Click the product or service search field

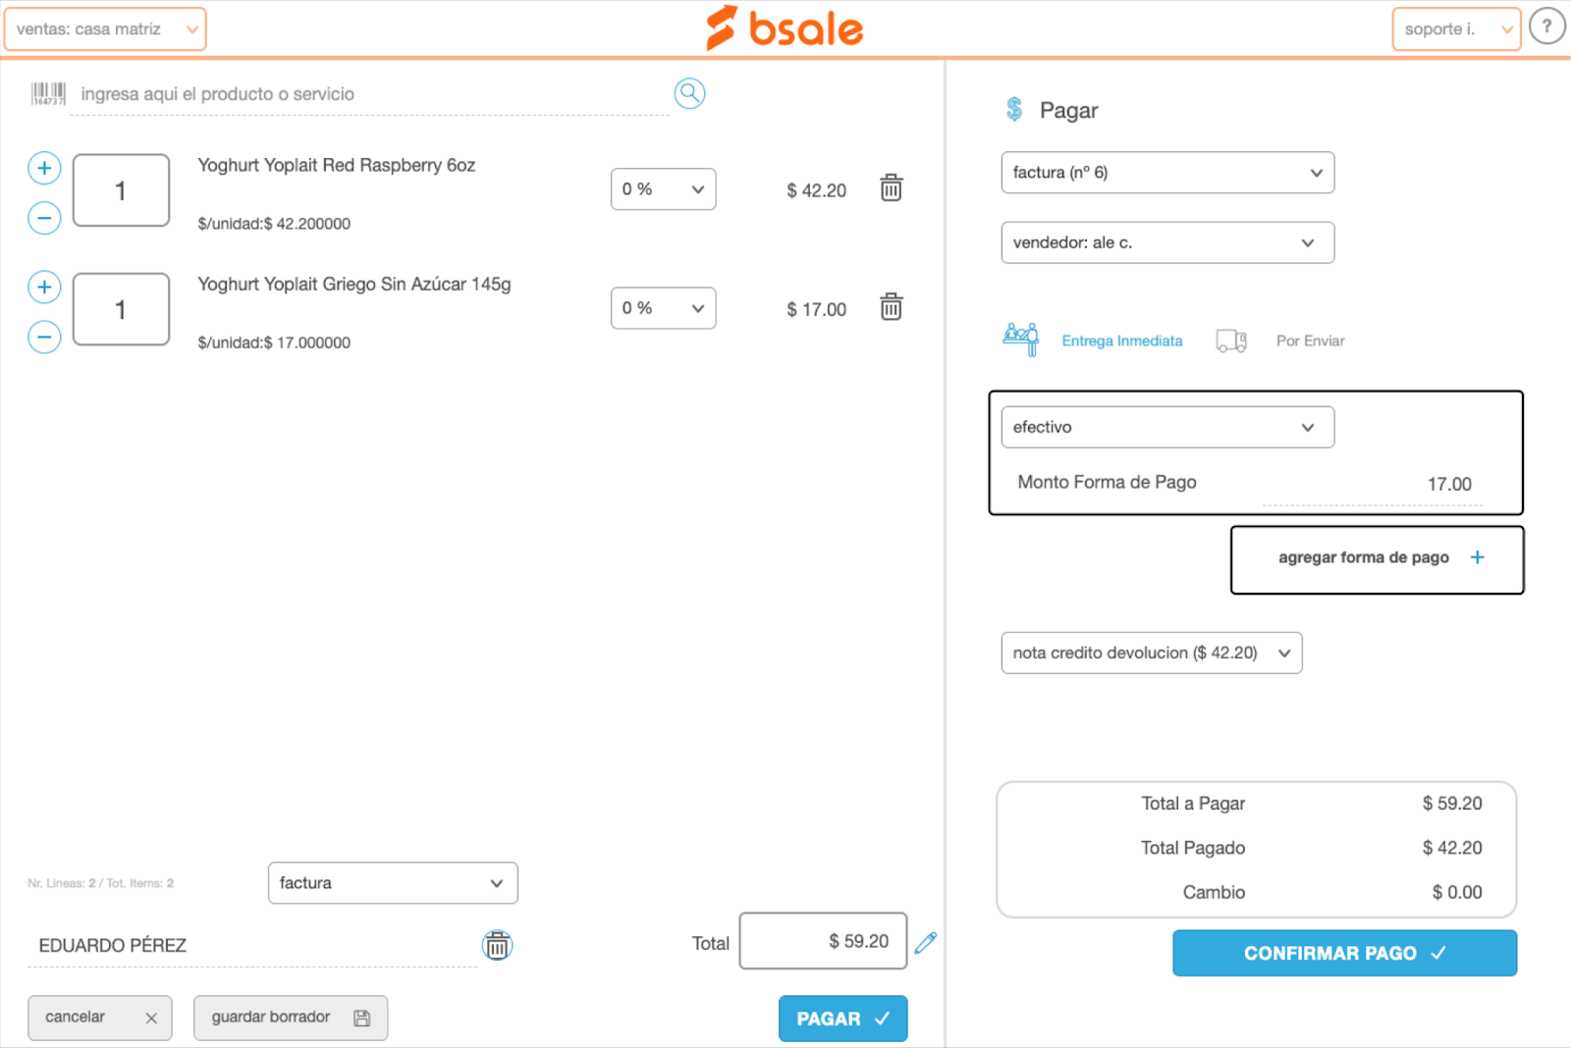[369, 94]
